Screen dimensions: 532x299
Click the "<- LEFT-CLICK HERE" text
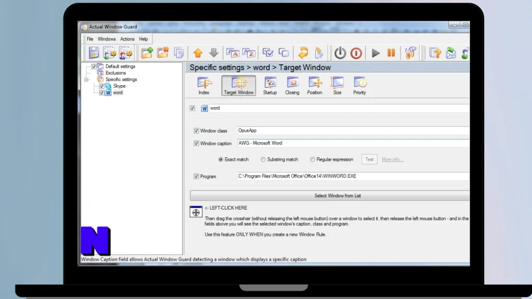pyautogui.click(x=226, y=208)
